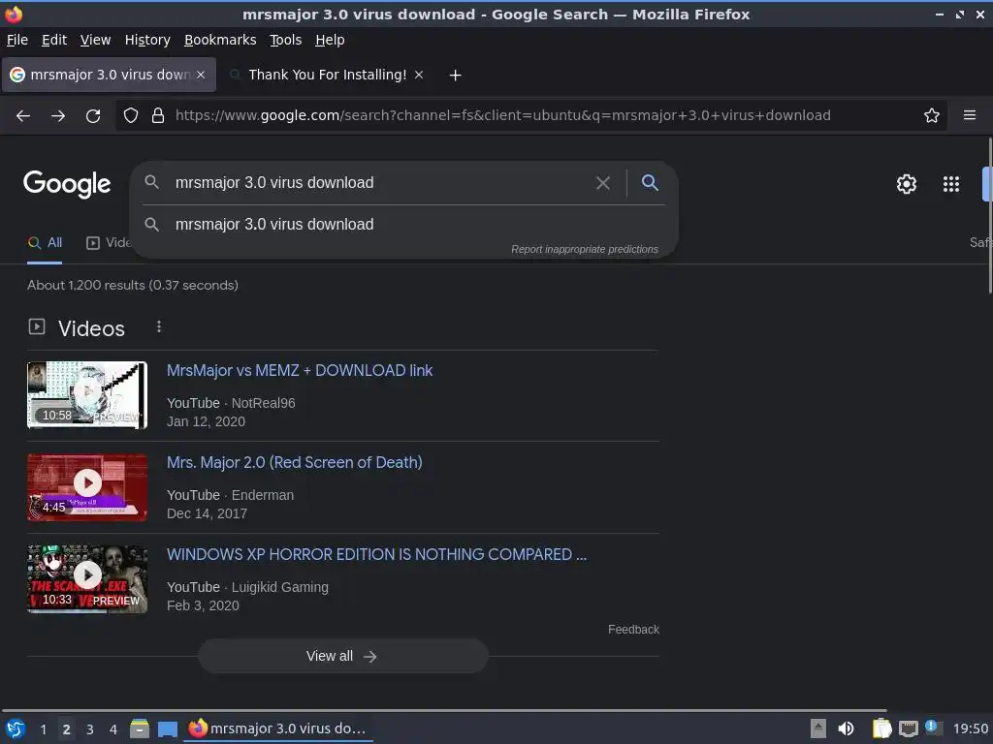Click the show desktop icon in taskbar
993x744 pixels.
pos(168,728)
